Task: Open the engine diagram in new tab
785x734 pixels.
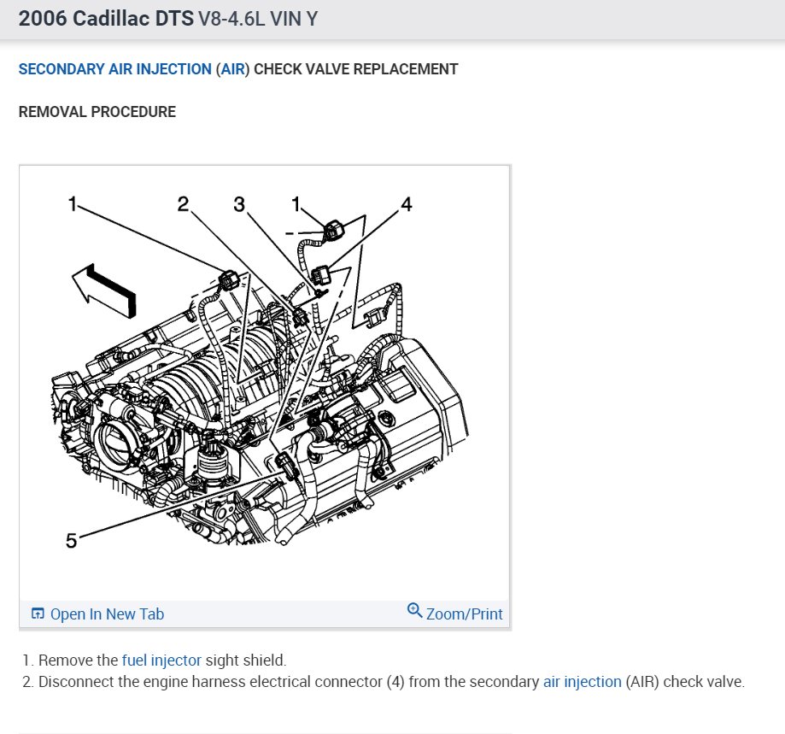Action: point(97,614)
